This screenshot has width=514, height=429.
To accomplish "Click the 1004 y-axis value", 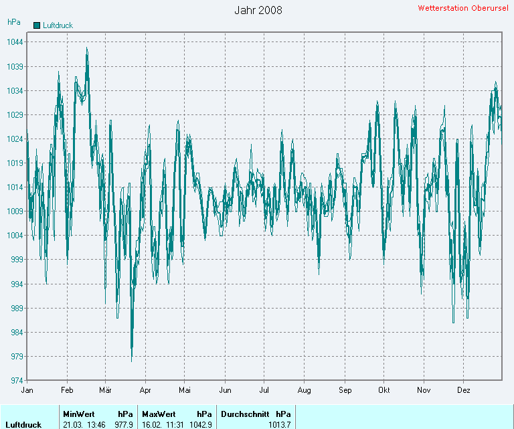I will pos(15,236).
